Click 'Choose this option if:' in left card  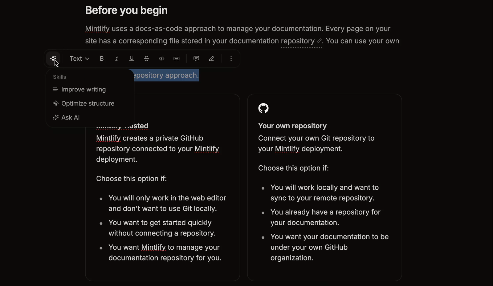[131, 179]
